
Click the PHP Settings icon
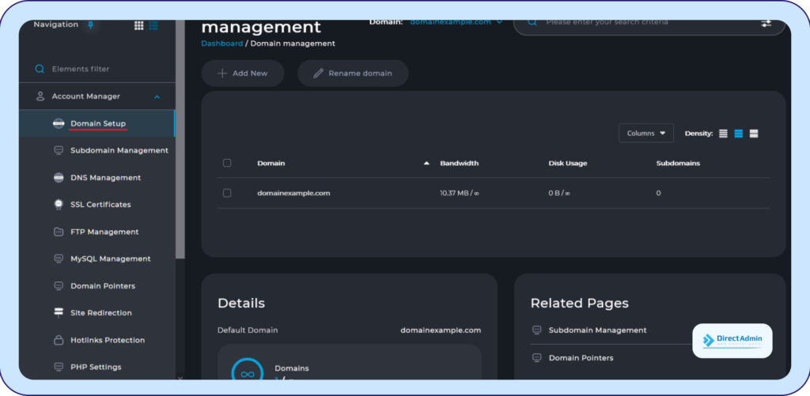[x=59, y=367]
